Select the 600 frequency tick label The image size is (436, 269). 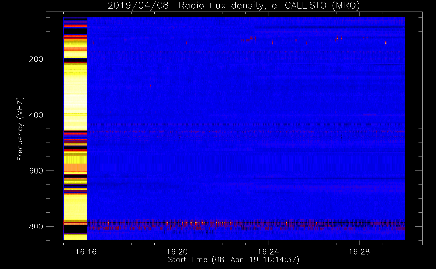[36, 171]
